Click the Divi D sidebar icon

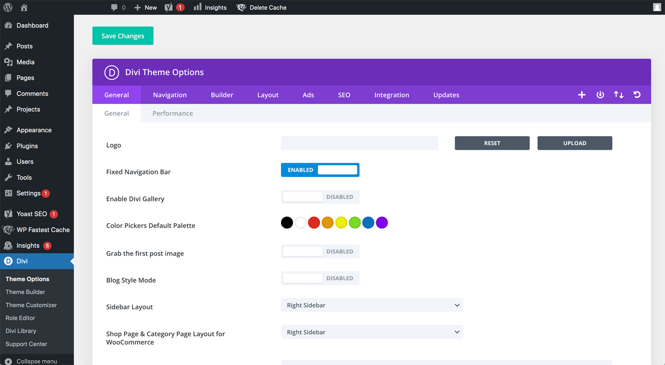pyautogui.click(x=8, y=261)
